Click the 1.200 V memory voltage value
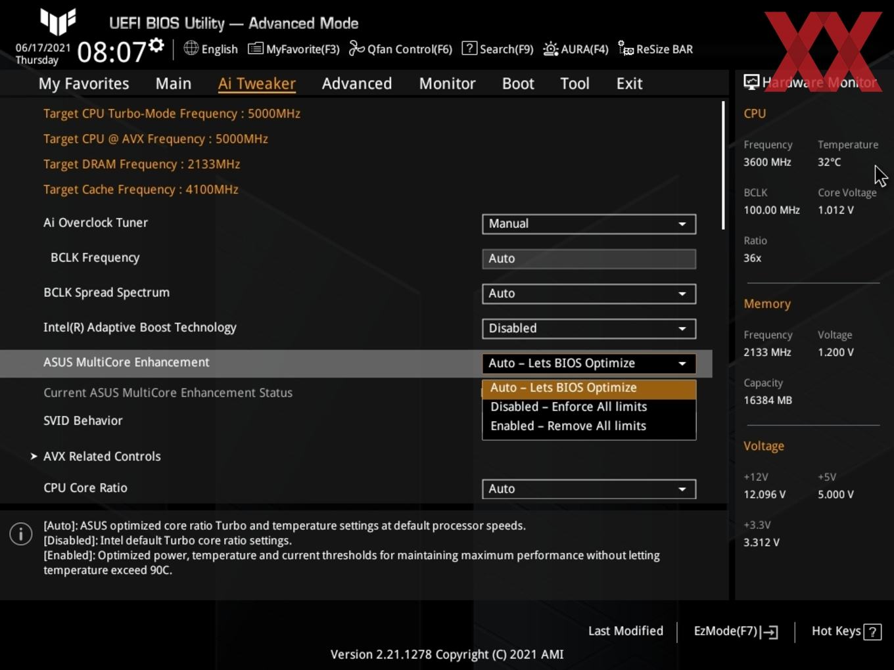Screen dimensions: 894x670 click(835, 352)
